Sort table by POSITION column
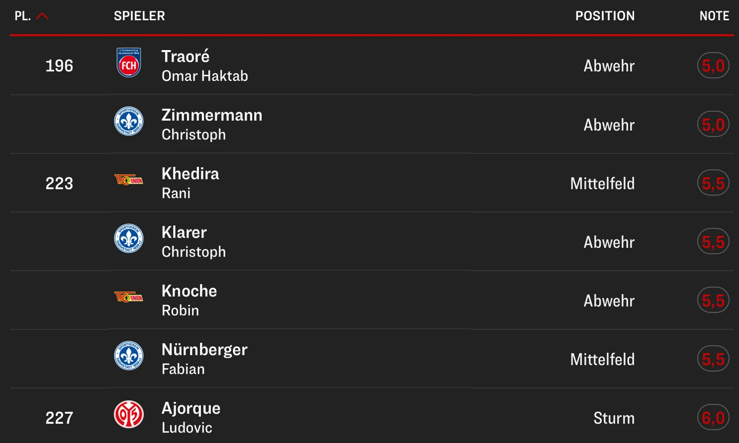 click(604, 16)
